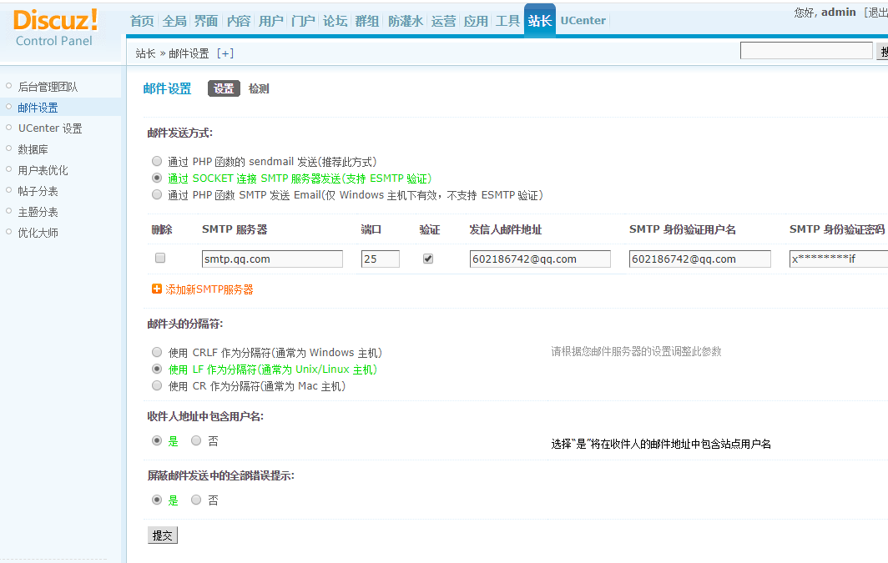888x563 pixels.
Task: Select 否 for 收件人地址中包含用户名
Action: coord(197,440)
